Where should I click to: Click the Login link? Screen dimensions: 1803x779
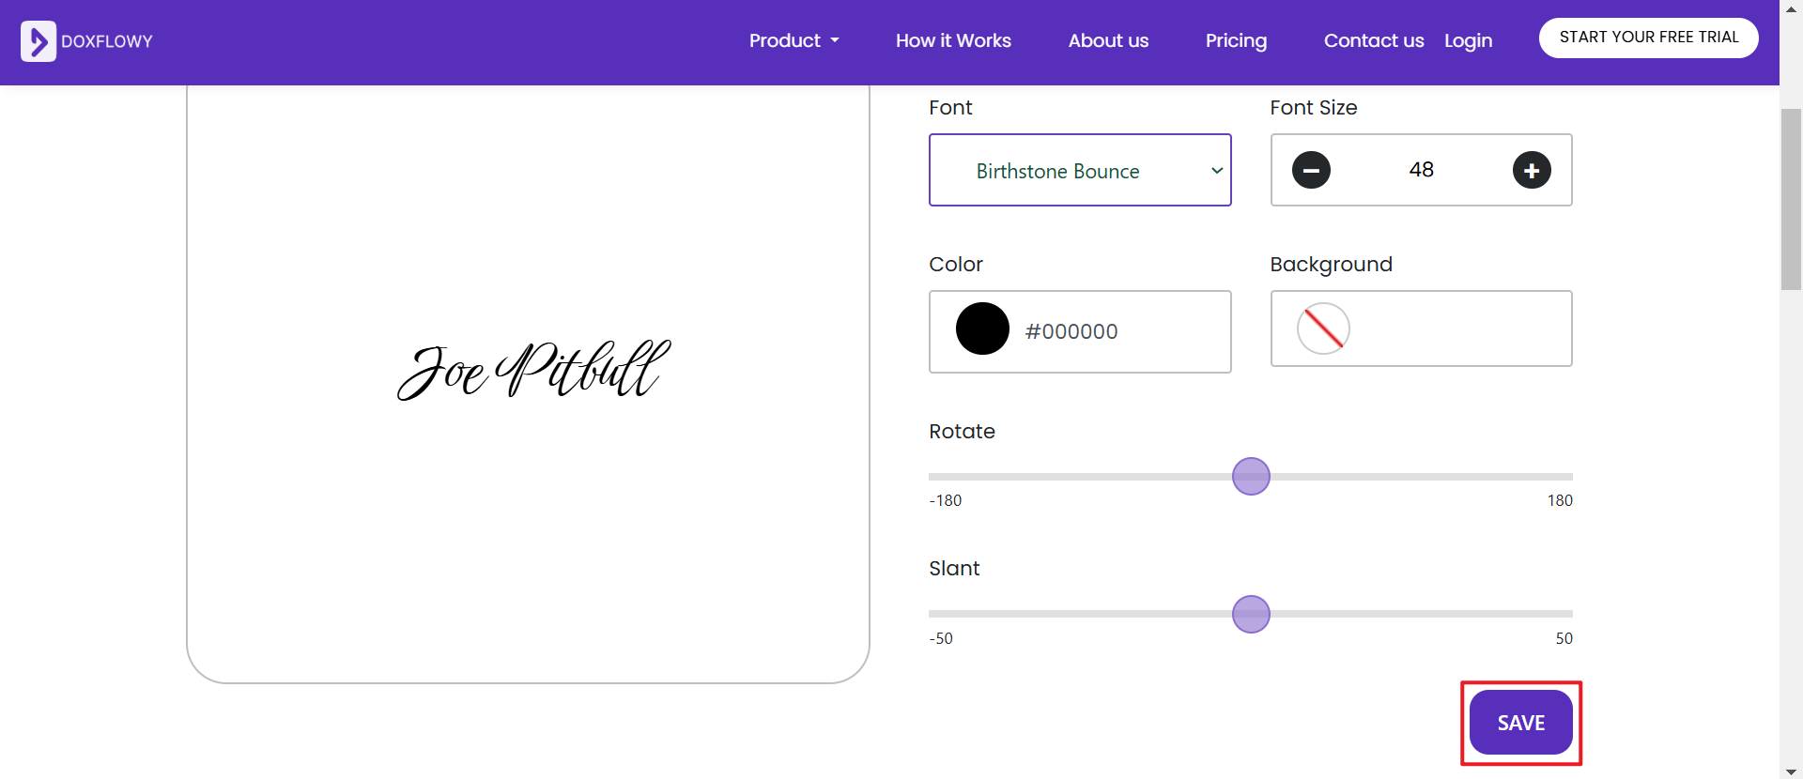[x=1468, y=40]
